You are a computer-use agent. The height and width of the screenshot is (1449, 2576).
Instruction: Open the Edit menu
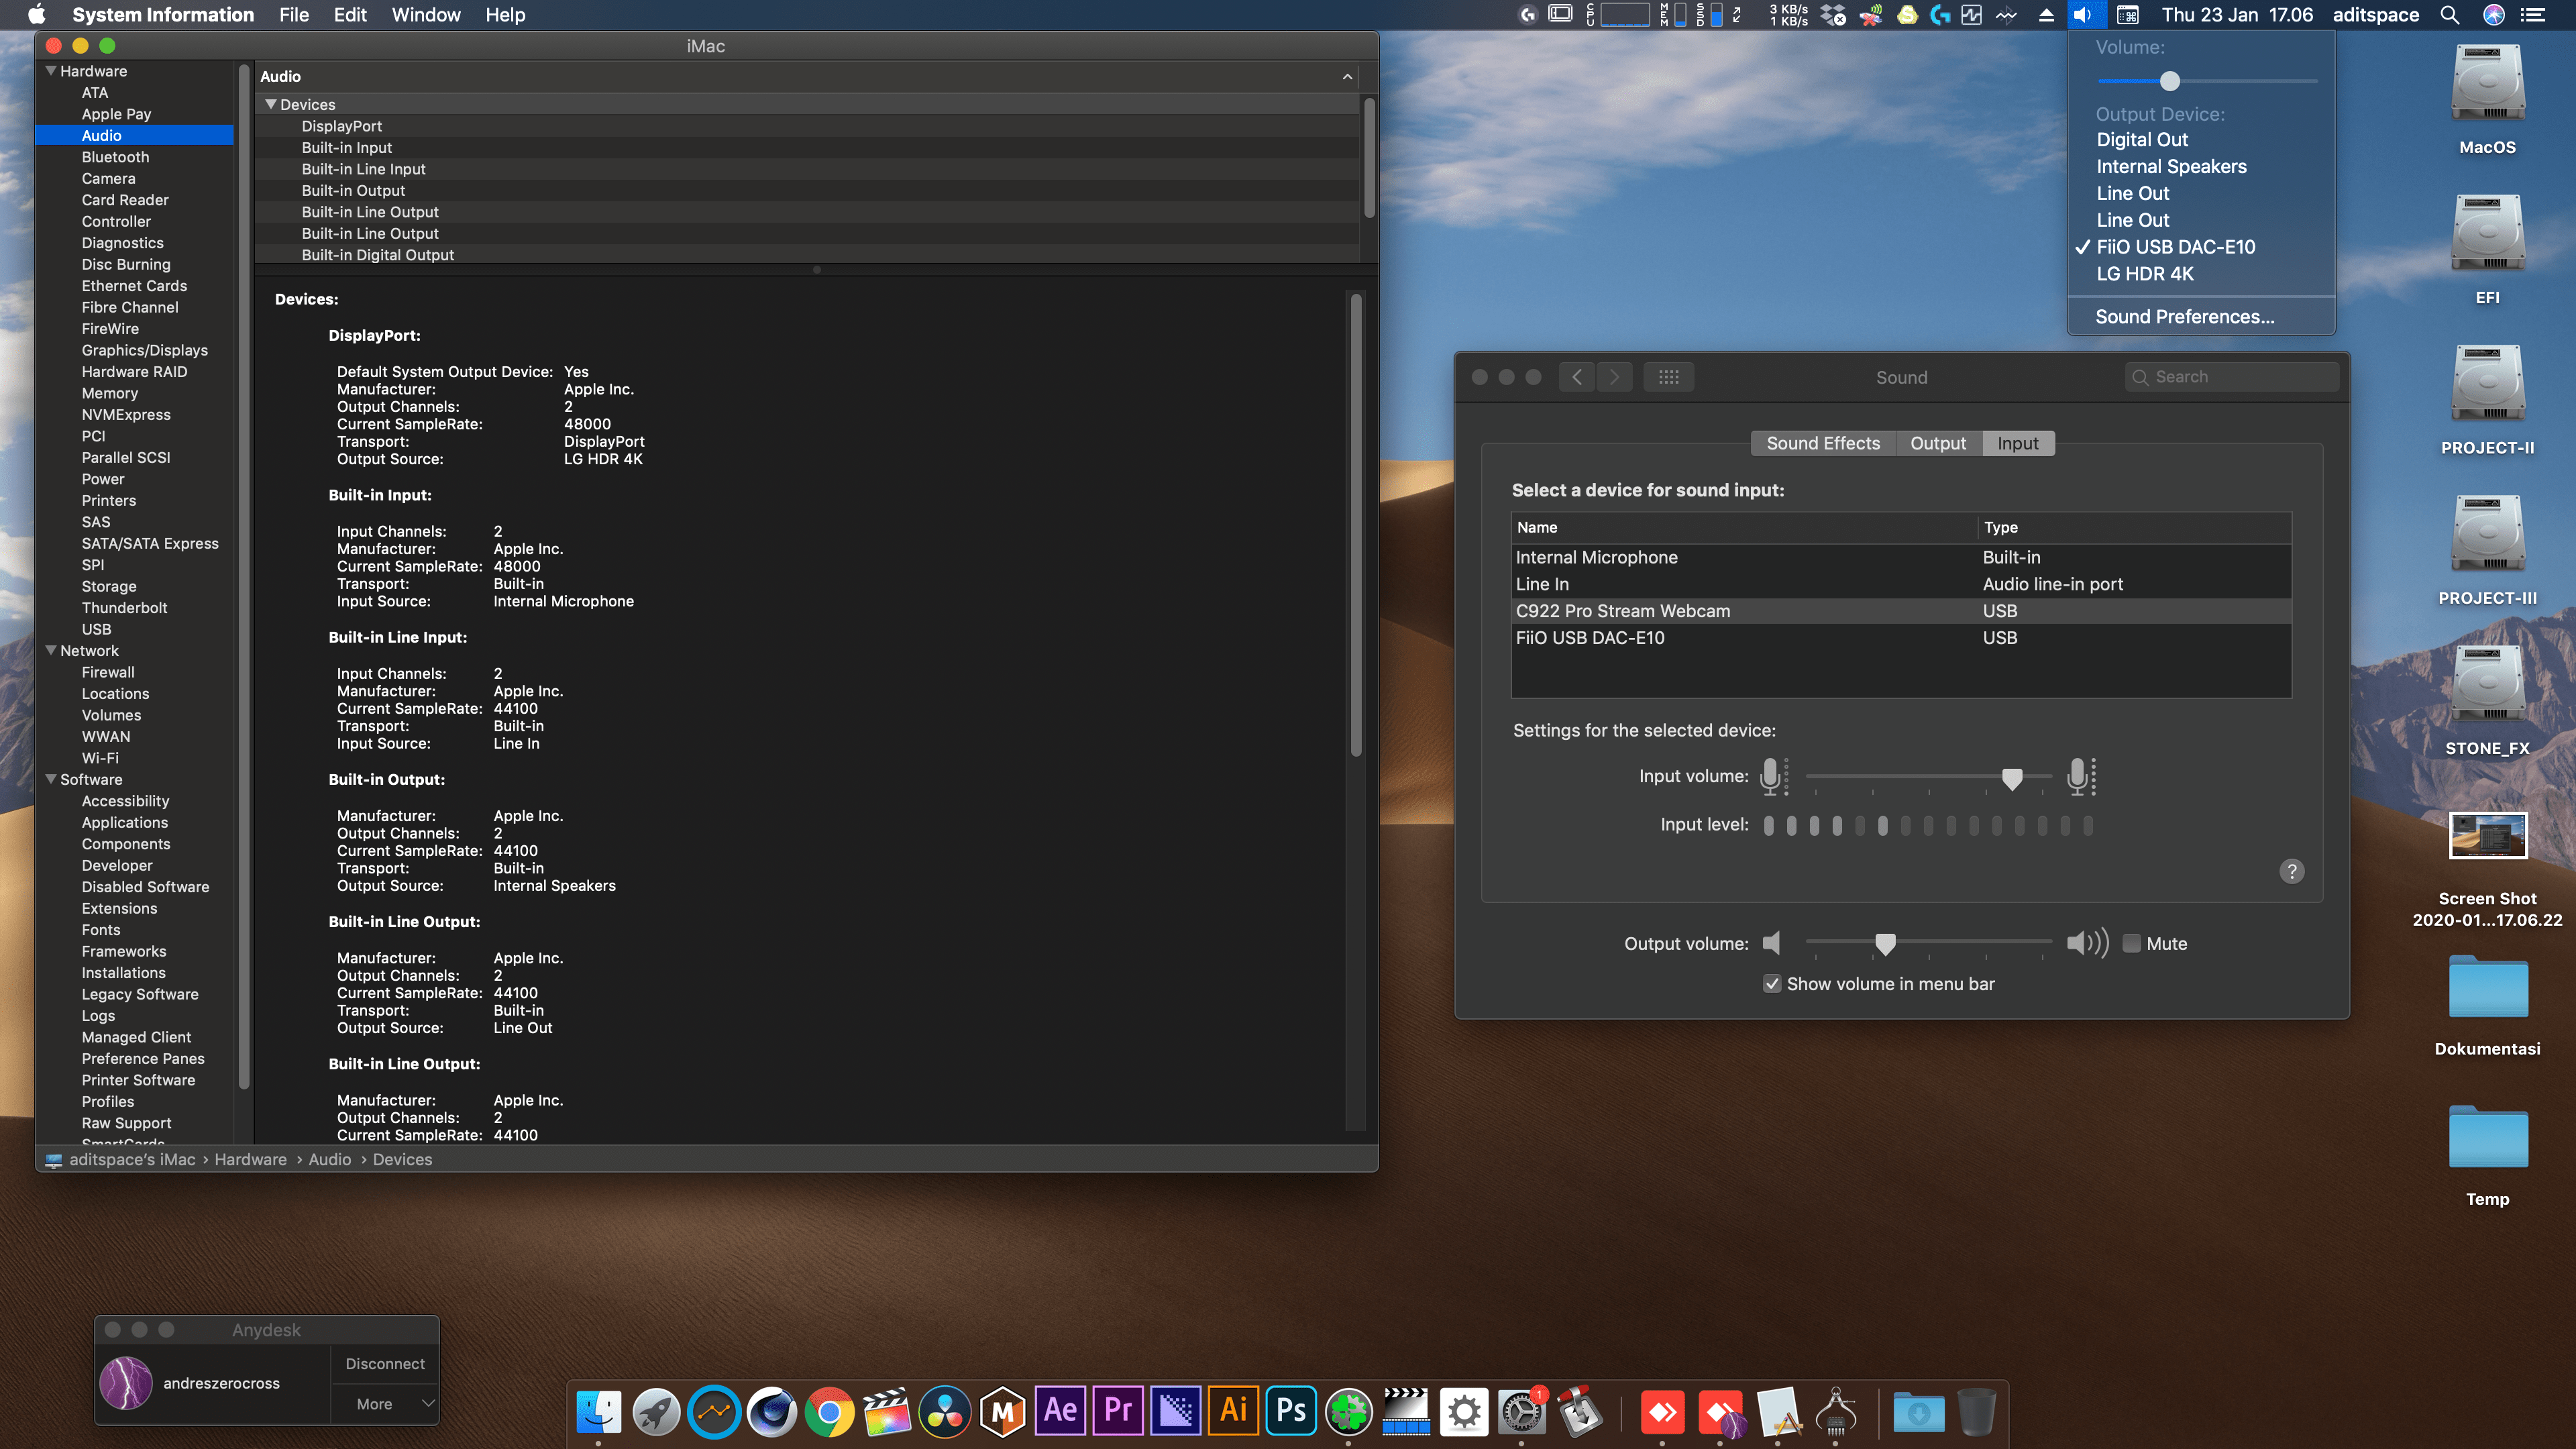350,15
